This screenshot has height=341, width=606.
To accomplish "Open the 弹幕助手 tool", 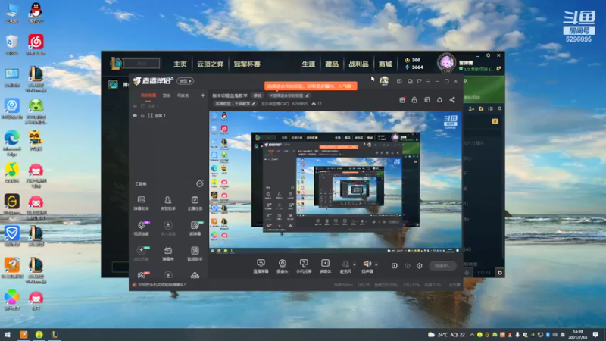I will tap(142, 203).
